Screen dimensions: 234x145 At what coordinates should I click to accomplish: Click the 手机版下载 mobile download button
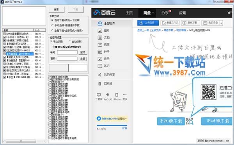pyautogui.click(x=171, y=121)
